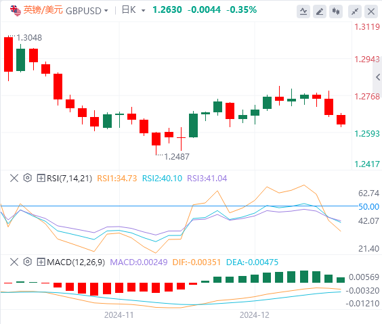Click the GBP/USD flag icon
382x324 pixels.
tap(16, 11)
